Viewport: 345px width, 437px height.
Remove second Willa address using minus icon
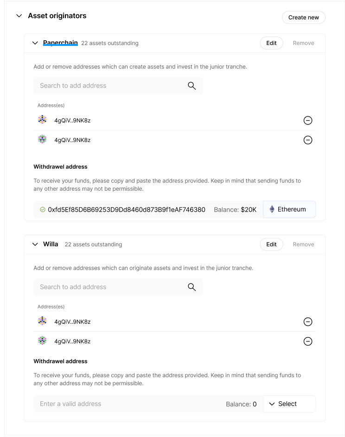pos(307,341)
